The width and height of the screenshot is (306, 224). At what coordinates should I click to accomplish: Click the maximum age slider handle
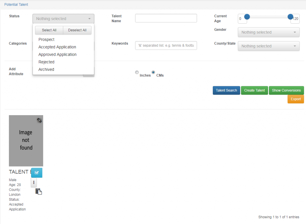coord(290,17)
